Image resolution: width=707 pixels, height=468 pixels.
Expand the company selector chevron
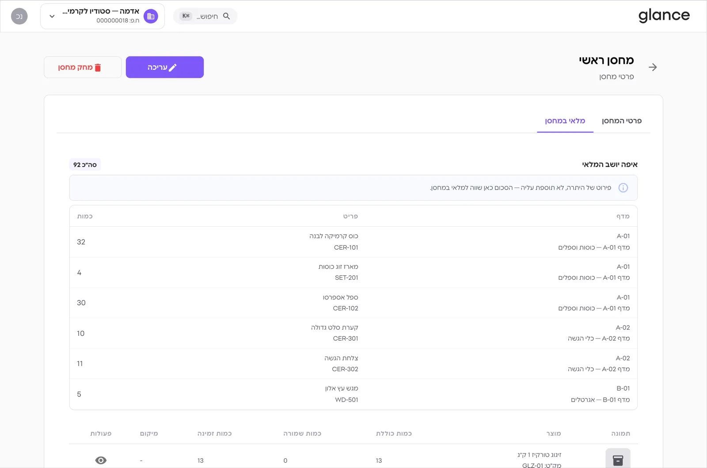tap(52, 16)
